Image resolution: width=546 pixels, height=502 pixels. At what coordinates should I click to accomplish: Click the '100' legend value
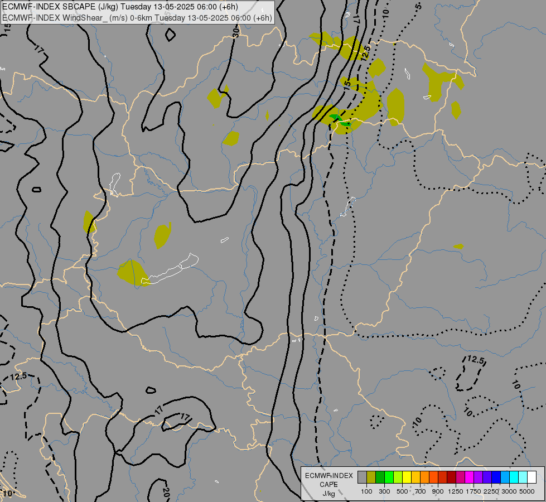[366, 491]
